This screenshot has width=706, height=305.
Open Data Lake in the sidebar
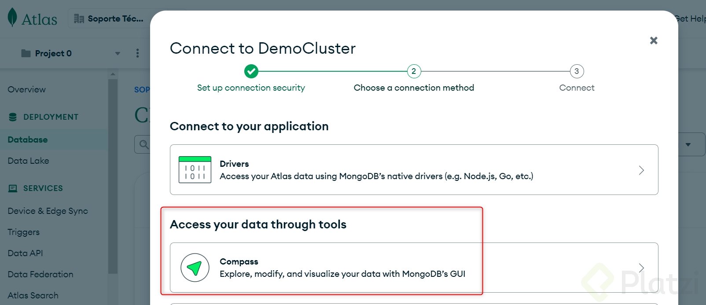coord(28,161)
